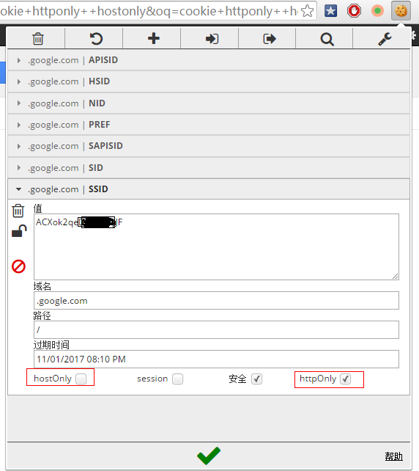419x471 pixels.
Task: Reset cookies with the undo arrow icon
Action: (x=96, y=39)
